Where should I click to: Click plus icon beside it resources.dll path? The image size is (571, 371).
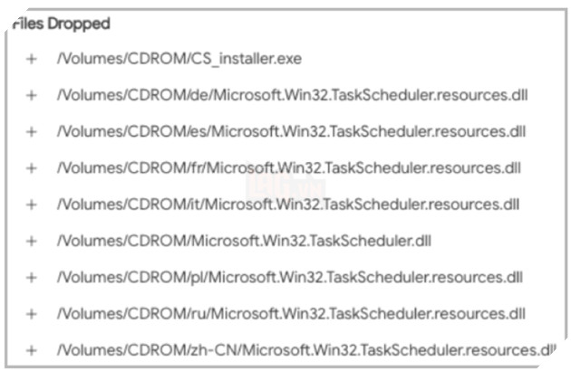click(32, 205)
